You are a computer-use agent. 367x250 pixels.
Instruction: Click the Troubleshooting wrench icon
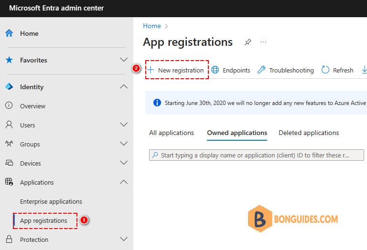pos(261,70)
